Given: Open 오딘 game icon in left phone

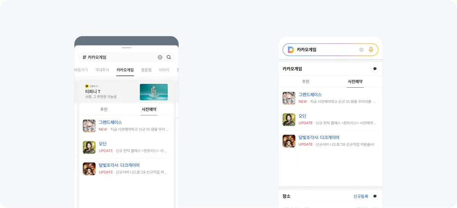Looking at the screenshot, I should coord(89,147).
